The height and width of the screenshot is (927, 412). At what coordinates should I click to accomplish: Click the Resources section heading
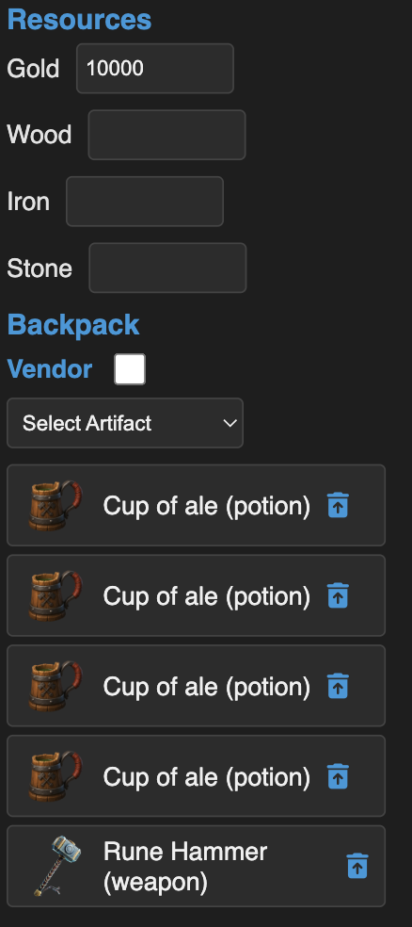click(79, 20)
